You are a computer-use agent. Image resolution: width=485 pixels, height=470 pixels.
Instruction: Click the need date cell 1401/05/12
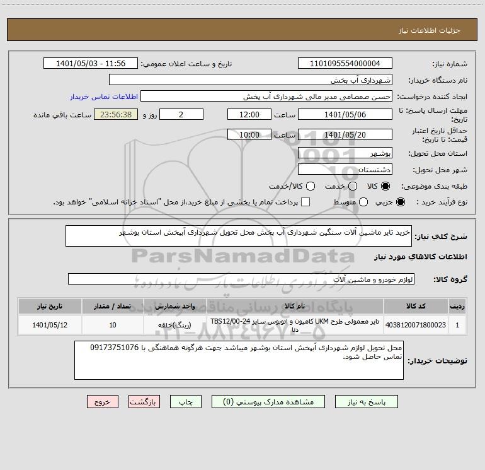[x=50, y=325]
